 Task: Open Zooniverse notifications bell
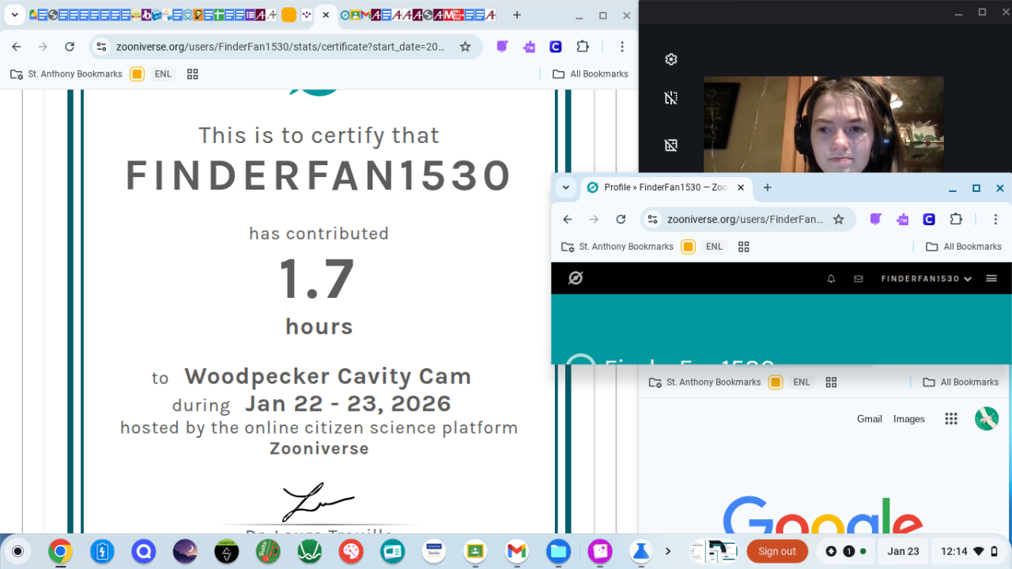pyautogui.click(x=831, y=279)
